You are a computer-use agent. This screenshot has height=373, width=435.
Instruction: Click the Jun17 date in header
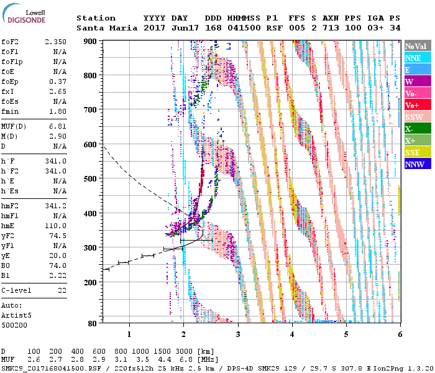coord(185,28)
